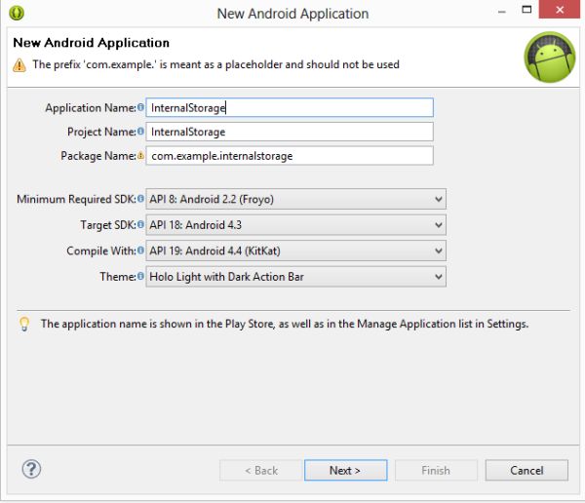Click the info icon beside Application Name
The image size is (585, 503).
(x=141, y=108)
